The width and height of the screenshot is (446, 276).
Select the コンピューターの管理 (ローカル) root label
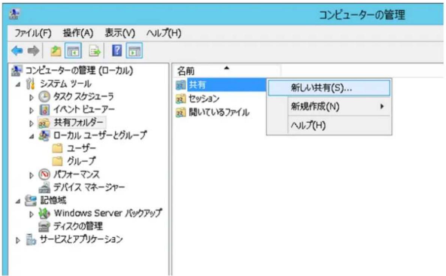click(79, 71)
